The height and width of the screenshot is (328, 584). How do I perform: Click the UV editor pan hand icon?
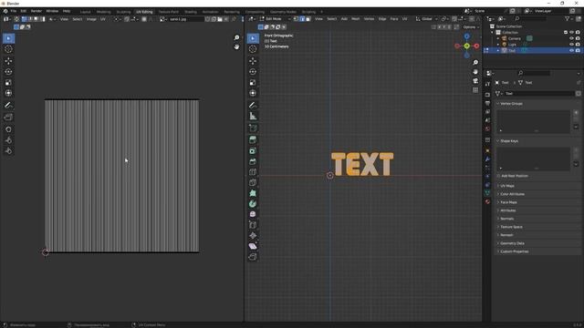click(x=236, y=46)
